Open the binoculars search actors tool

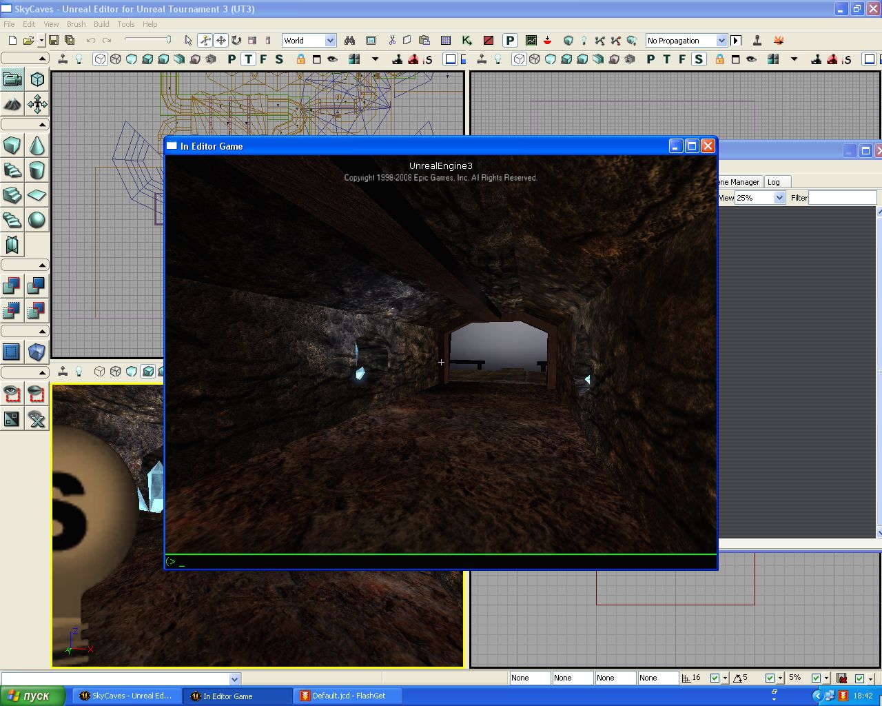click(x=349, y=41)
